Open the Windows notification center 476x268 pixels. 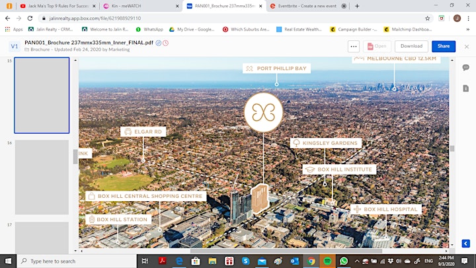pos(464,261)
